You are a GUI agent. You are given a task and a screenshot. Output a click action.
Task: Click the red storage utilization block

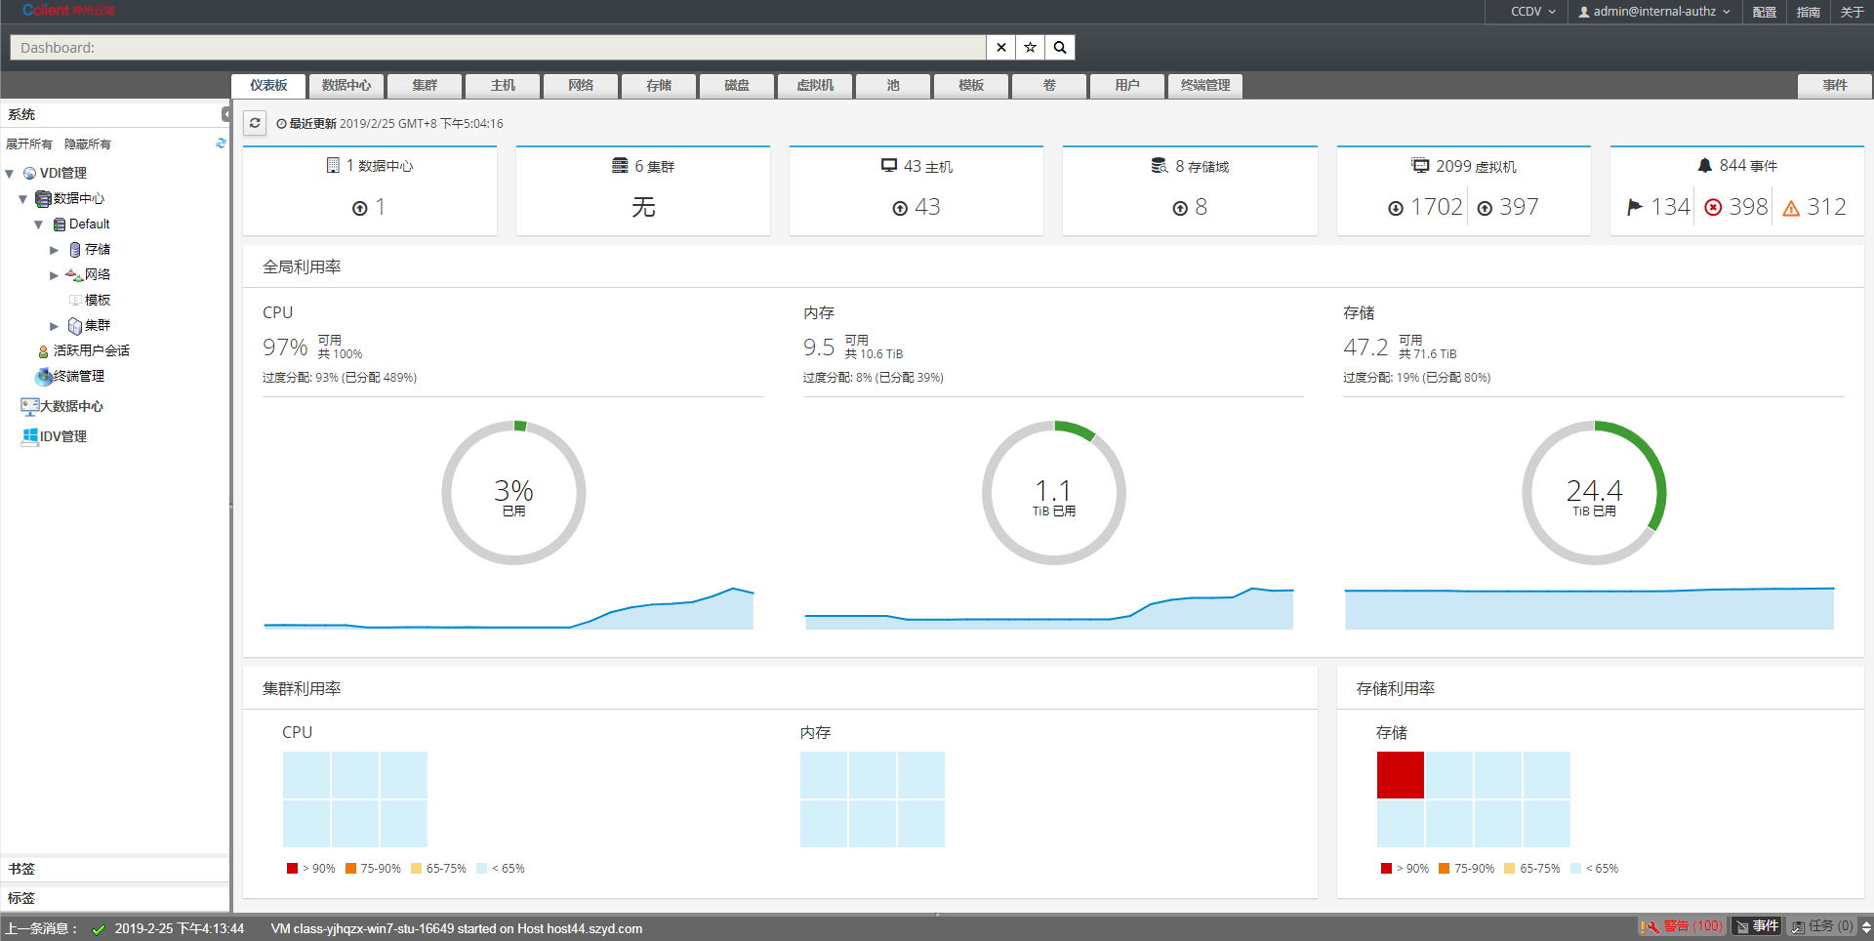pyautogui.click(x=1400, y=775)
